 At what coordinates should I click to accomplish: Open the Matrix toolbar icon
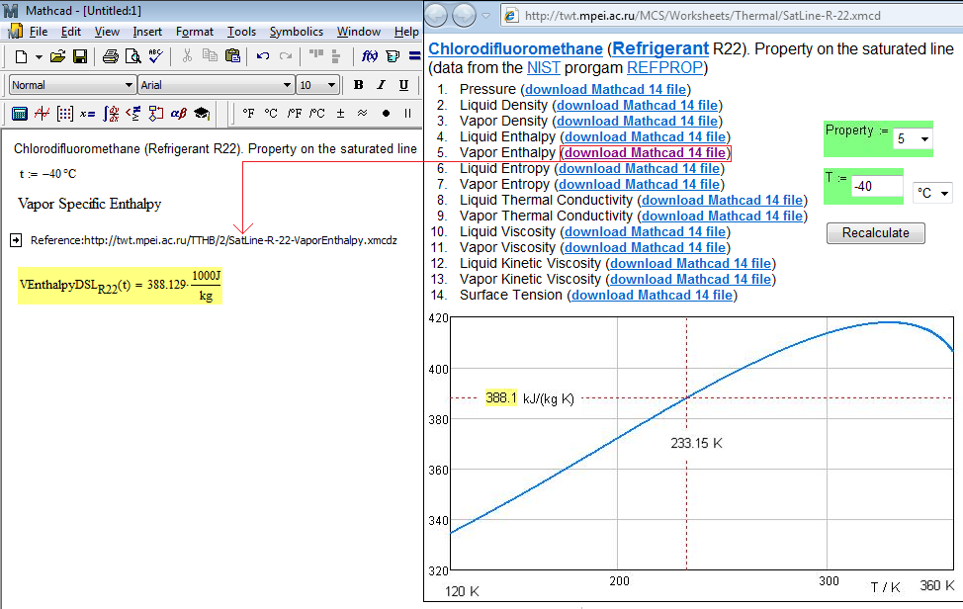[x=64, y=114]
